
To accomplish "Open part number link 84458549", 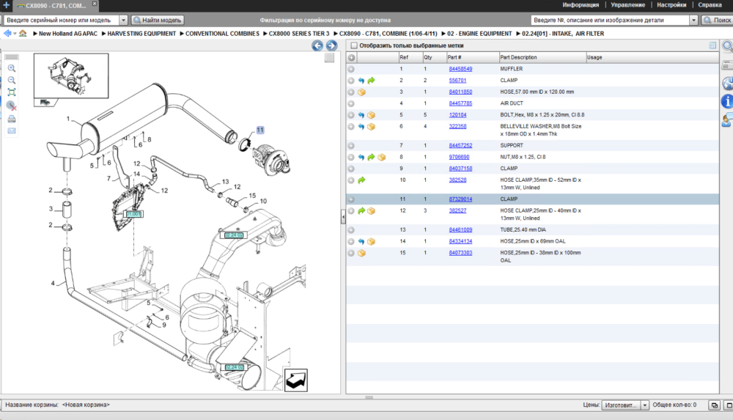I will click(x=460, y=69).
